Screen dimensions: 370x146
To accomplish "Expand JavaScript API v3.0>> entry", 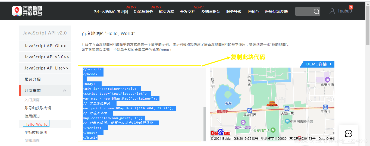I will (45, 57).
